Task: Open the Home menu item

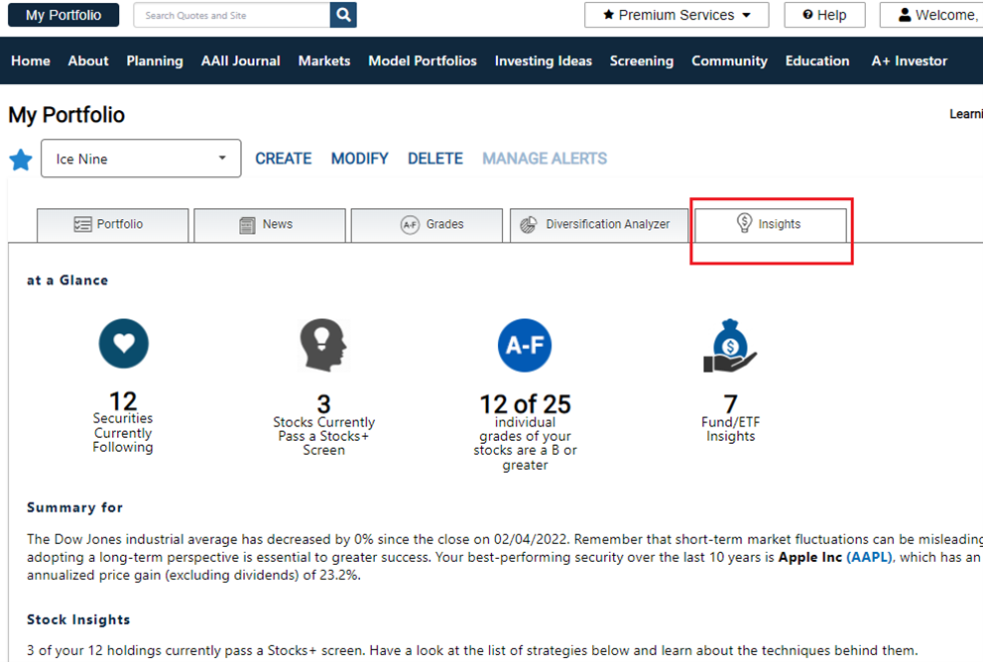Action: [31, 60]
